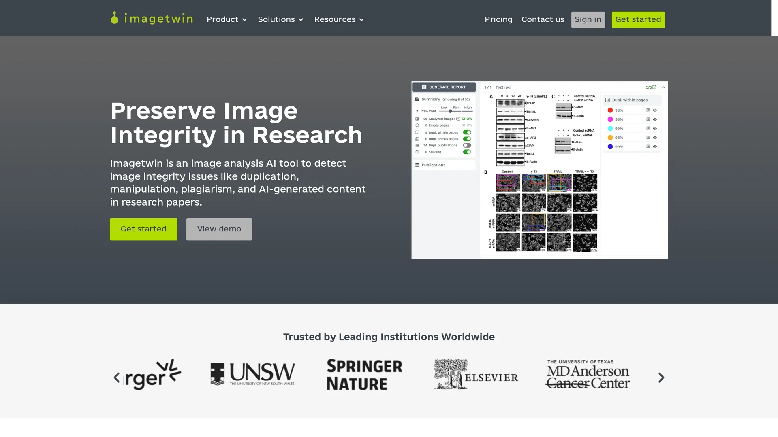Open comment for the cyan 99% match

pos(648,129)
